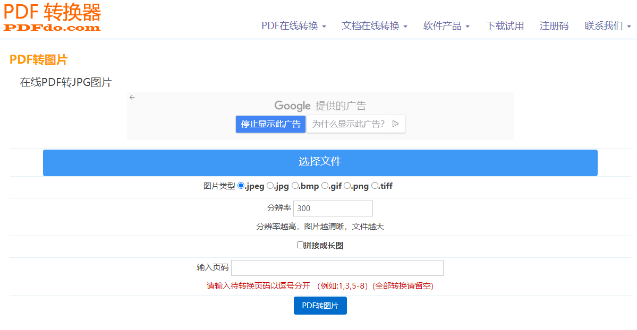The image size is (637, 330).
Task: Choose the .bmp image format
Action: pyautogui.click(x=295, y=186)
